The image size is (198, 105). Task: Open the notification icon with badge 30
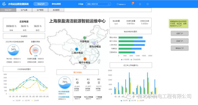pyautogui.click(x=133, y=4)
